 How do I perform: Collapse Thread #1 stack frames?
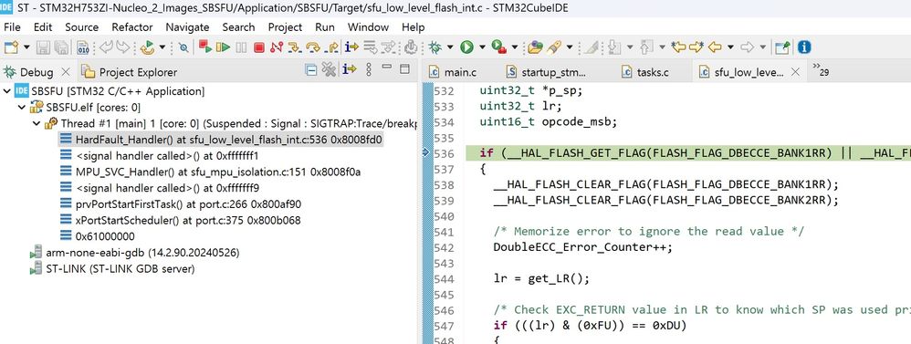[x=37, y=124]
